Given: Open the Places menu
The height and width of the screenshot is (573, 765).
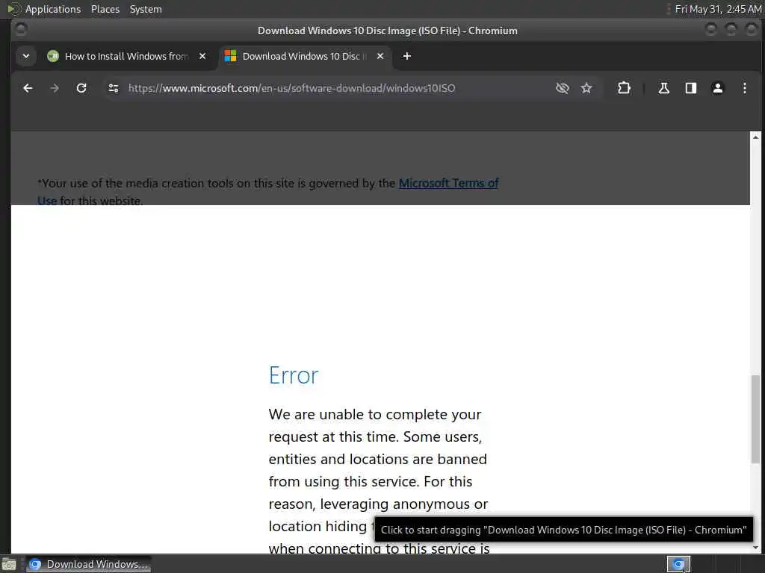Looking at the screenshot, I should pyautogui.click(x=105, y=9).
